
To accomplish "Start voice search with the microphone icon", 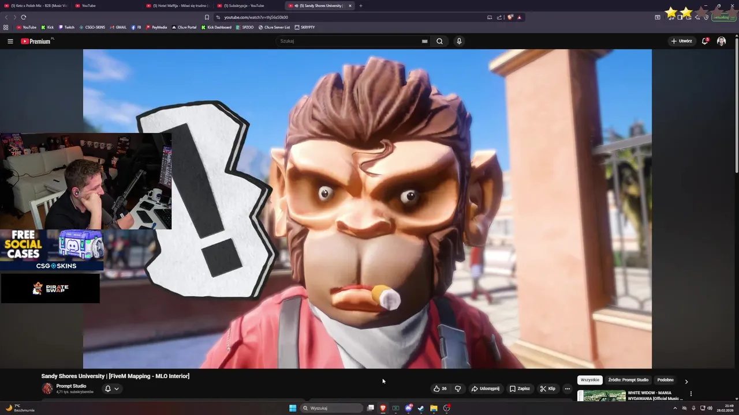I will [x=459, y=41].
